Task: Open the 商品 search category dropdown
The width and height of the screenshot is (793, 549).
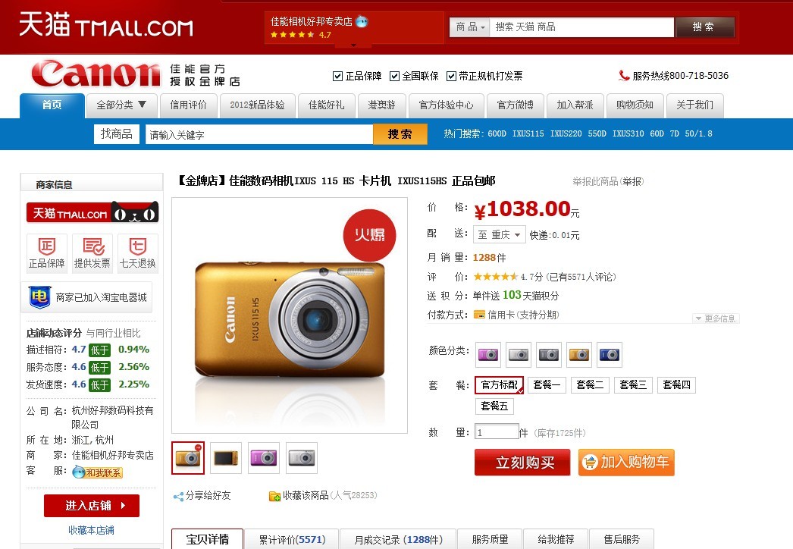Action: 470,27
